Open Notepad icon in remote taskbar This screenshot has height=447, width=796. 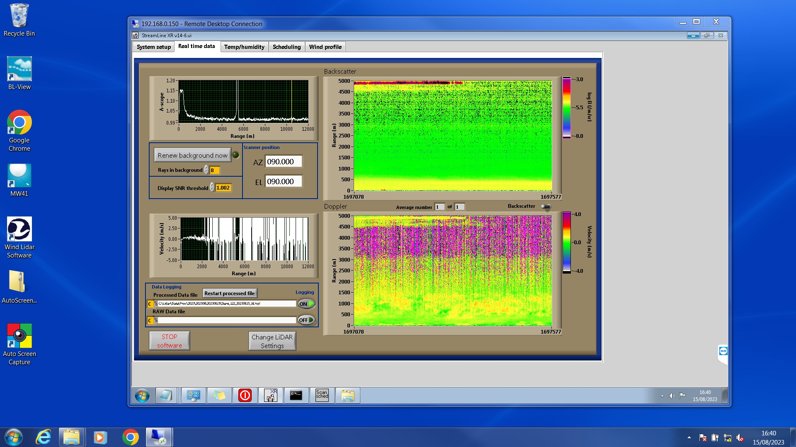(x=166, y=395)
